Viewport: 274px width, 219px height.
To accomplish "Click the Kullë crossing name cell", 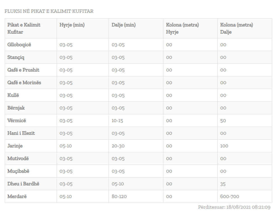I will pos(13,95).
